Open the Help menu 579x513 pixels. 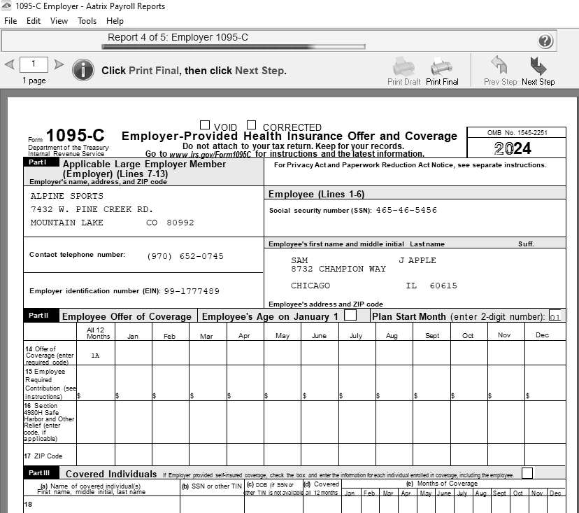[115, 21]
